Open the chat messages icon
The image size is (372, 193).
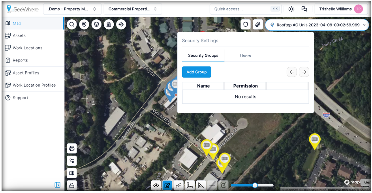(x=304, y=9)
